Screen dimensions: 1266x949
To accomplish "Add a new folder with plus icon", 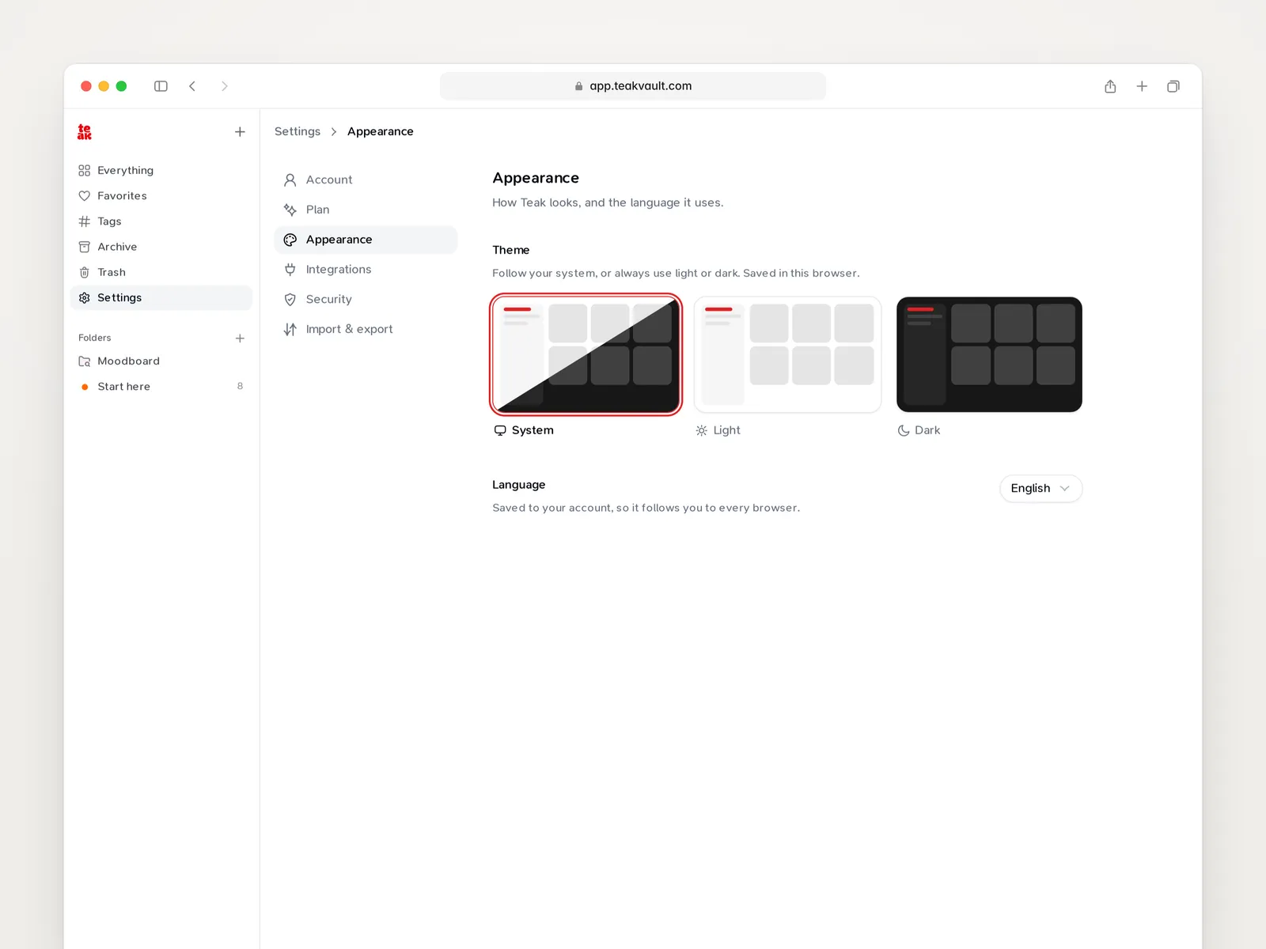I will click(x=240, y=338).
